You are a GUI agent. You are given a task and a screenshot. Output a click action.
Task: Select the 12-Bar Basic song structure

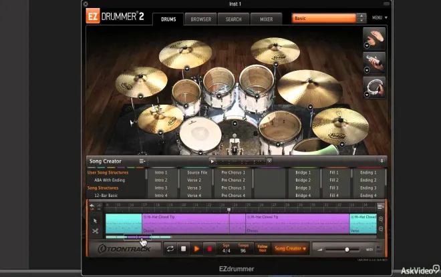[x=106, y=196]
